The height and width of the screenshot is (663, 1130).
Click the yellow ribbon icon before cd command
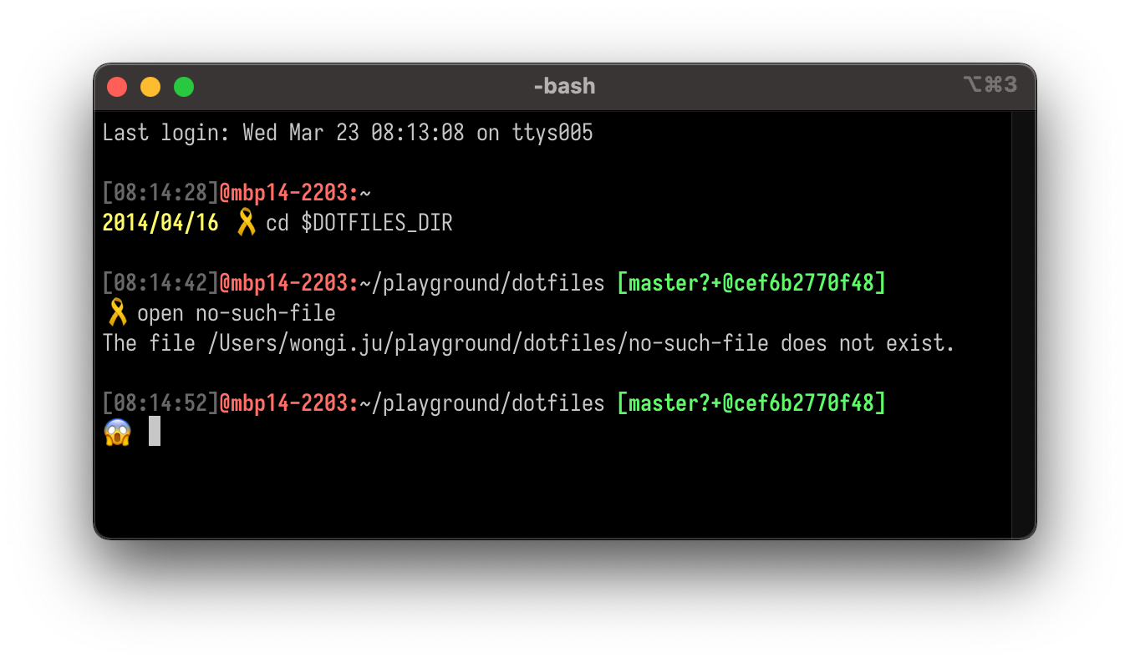tap(246, 223)
